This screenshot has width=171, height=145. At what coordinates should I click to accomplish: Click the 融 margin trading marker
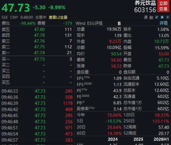(151, 17)
